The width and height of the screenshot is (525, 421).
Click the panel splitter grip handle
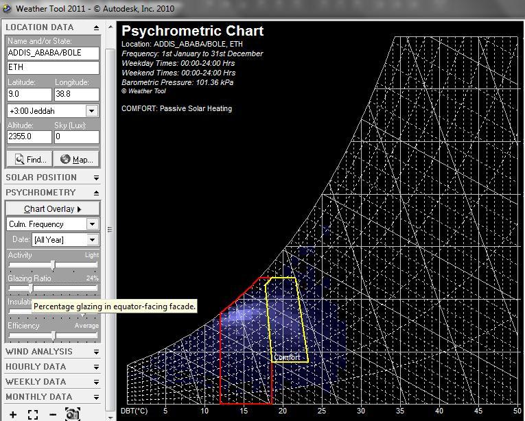click(110, 230)
